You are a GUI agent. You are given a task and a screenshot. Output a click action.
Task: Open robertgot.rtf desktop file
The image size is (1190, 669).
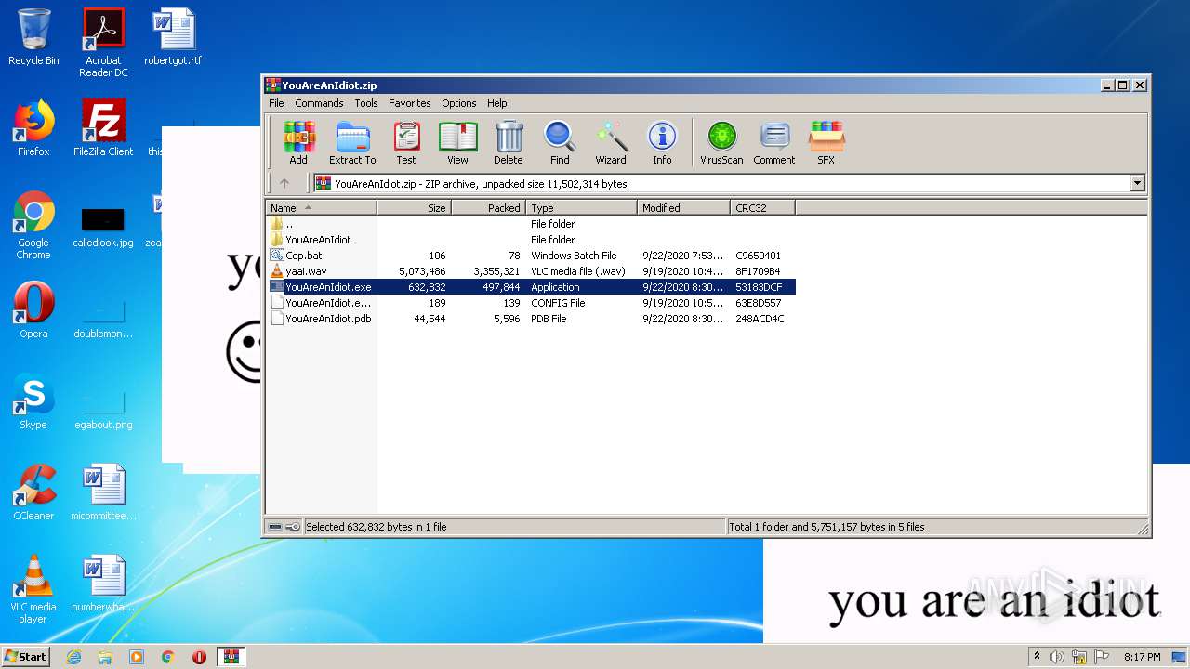(173, 37)
